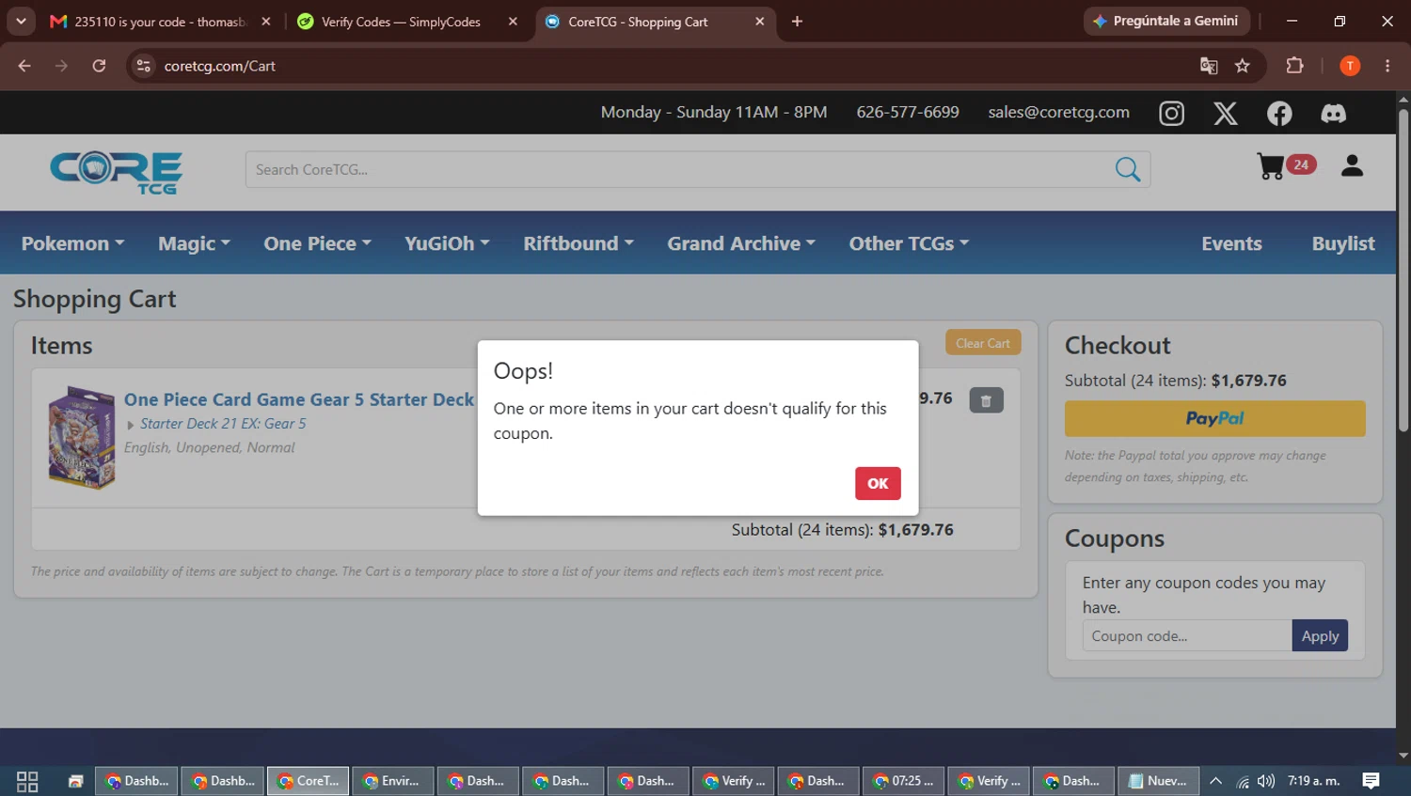Expand the Riftbound menu
Image resolution: width=1411 pixels, height=796 pixels.
pos(579,243)
